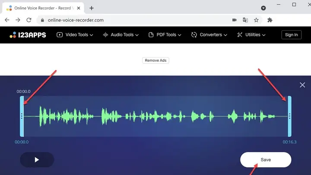The width and height of the screenshot is (311, 175).
Task: Click the site lock icon
Action: tap(42, 20)
